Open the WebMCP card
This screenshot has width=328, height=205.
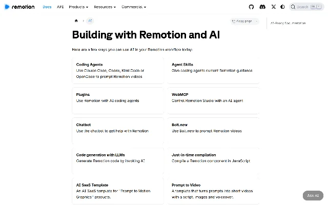tap(213, 100)
